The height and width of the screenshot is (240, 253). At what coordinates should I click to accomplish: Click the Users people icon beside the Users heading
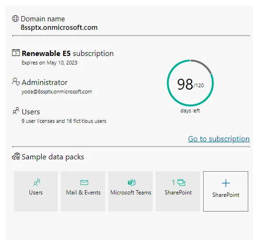(16, 111)
